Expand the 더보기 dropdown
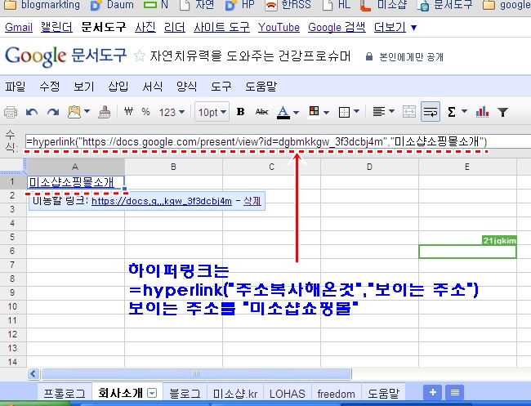The width and height of the screenshot is (531, 406). [395, 27]
